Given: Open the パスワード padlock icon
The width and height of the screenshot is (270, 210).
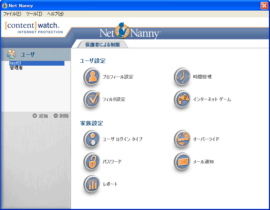Looking at the screenshot, I should click(92, 161).
